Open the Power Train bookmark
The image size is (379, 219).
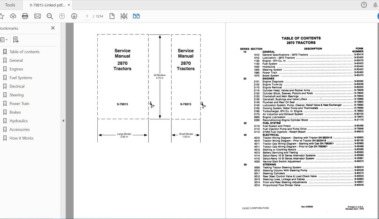pos(19,103)
